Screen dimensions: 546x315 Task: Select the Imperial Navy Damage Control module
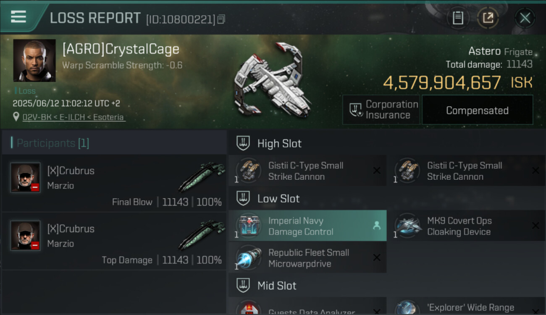307,226
